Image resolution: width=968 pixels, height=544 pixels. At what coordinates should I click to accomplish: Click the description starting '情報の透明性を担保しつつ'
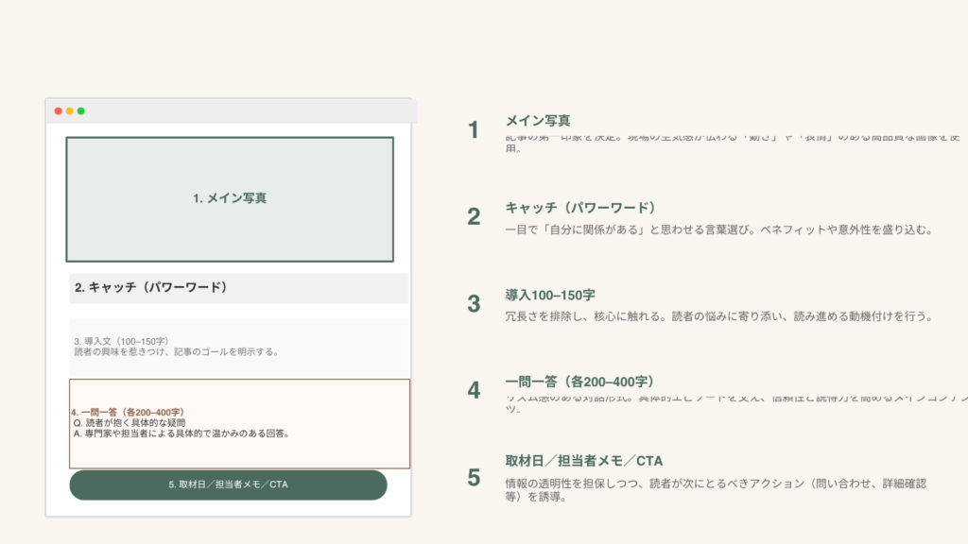[717, 490]
